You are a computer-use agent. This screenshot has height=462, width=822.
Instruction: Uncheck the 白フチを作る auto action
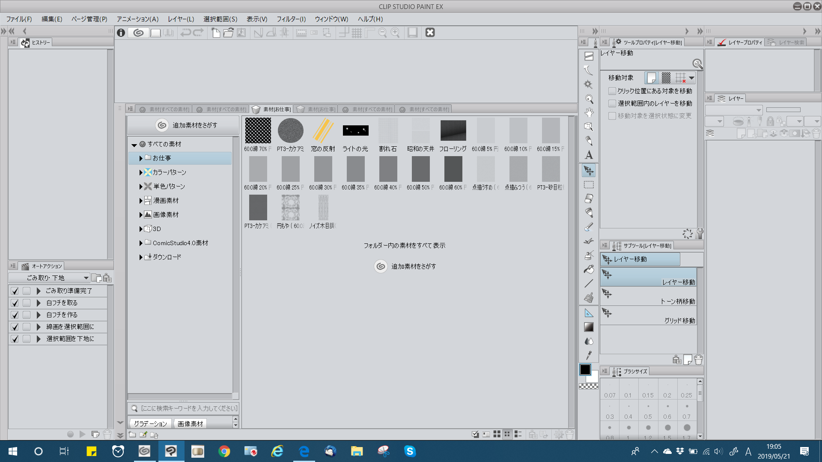coord(15,315)
